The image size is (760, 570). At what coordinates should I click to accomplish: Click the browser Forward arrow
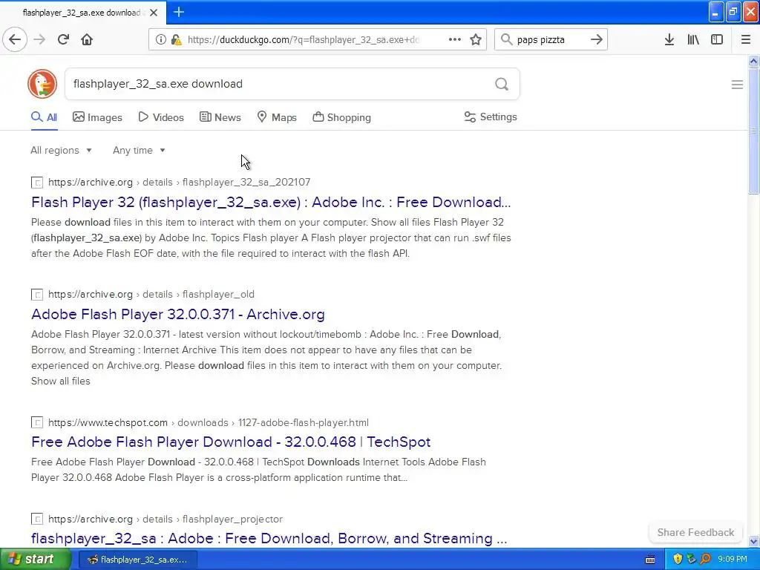(x=40, y=39)
